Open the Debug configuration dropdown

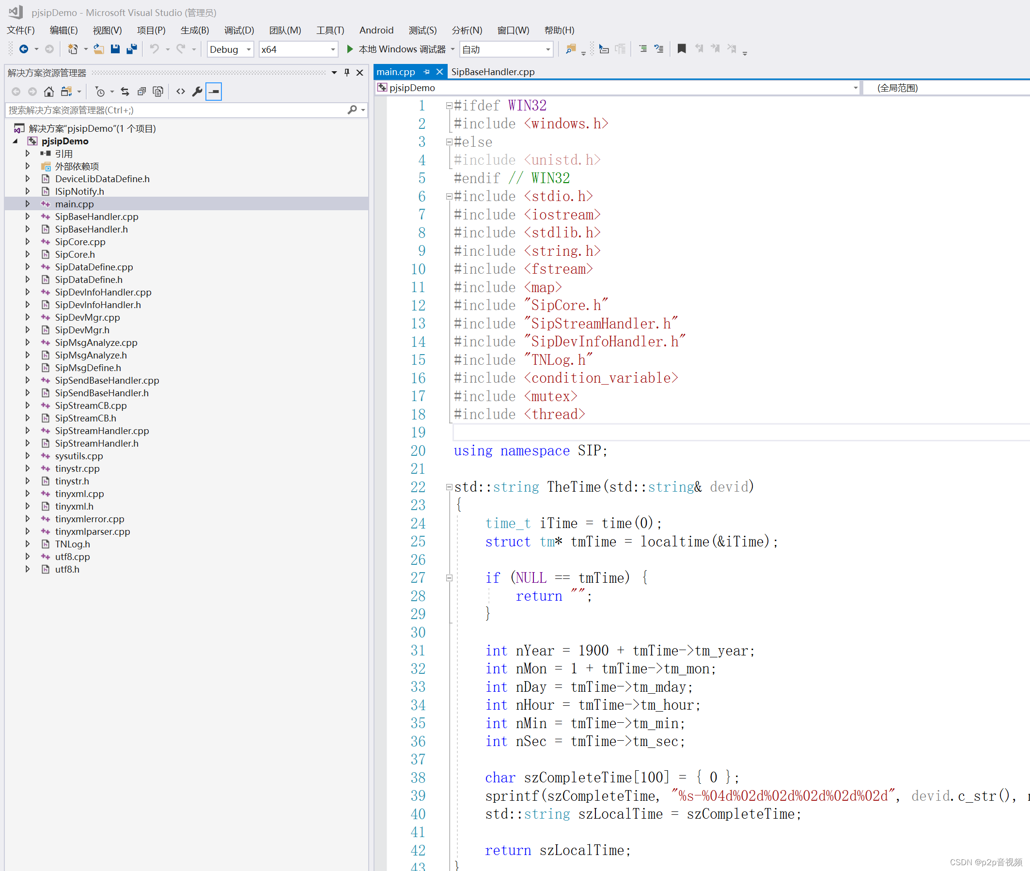pyautogui.click(x=249, y=49)
